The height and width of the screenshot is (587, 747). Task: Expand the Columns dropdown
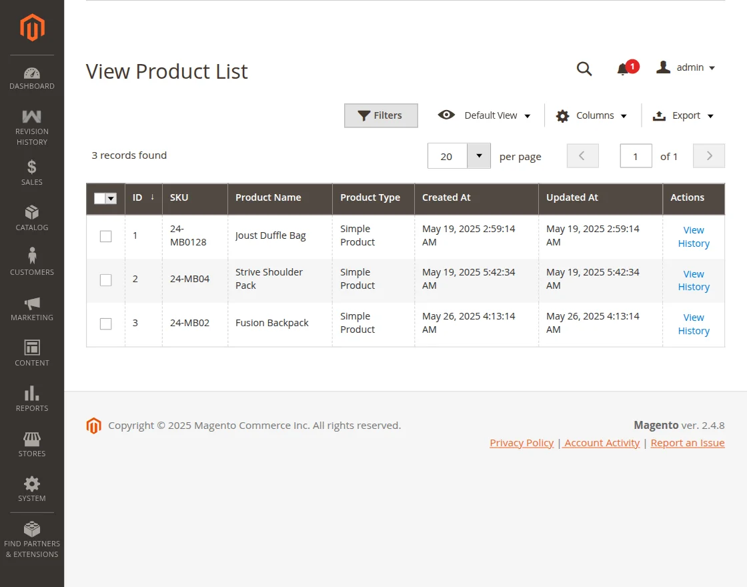[x=591, y=115]
